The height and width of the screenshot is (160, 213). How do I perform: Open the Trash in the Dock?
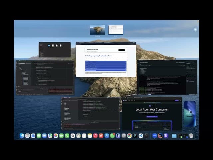[x=191, y=136]
